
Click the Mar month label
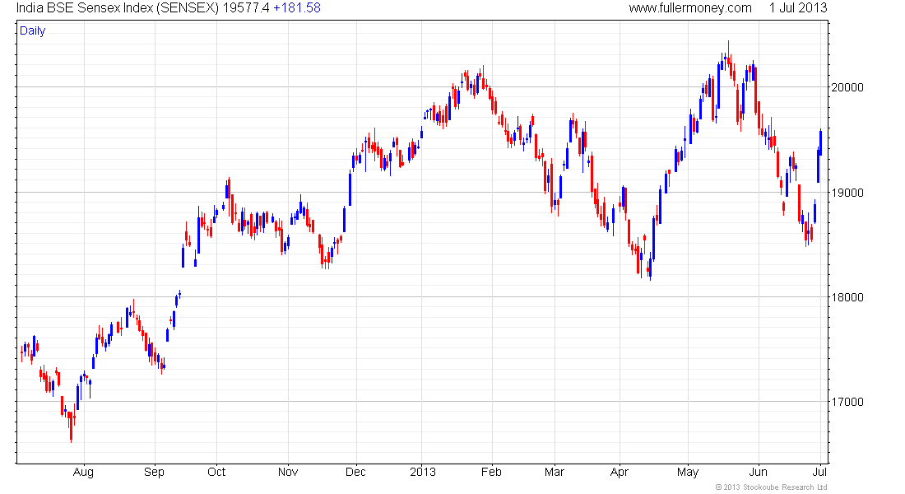click(554, 472)
